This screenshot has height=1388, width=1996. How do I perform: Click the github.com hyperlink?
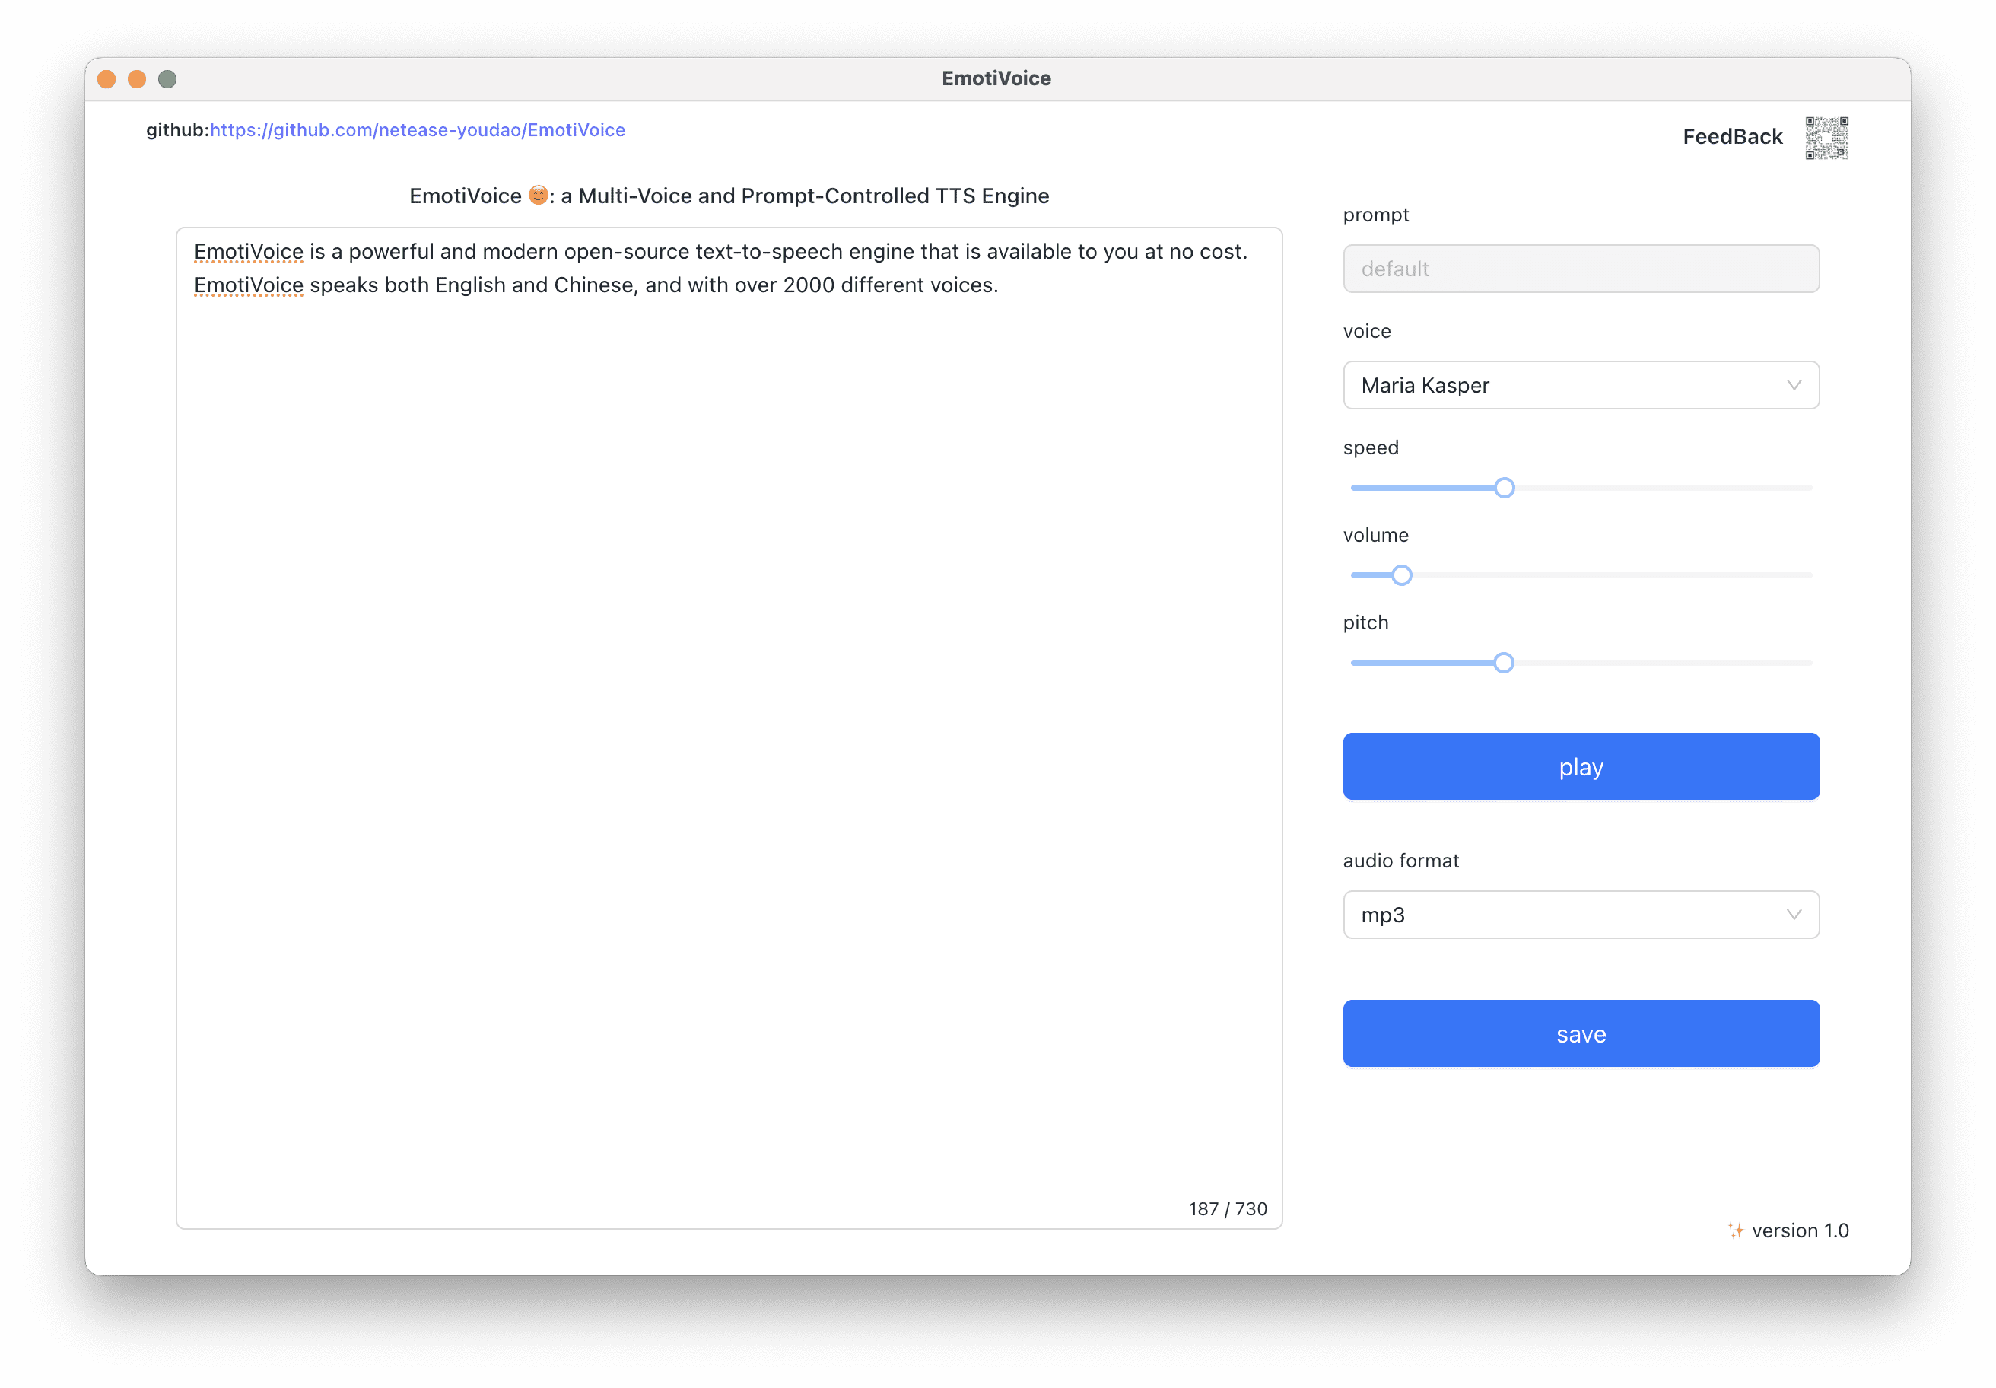(x=418, y=129)
